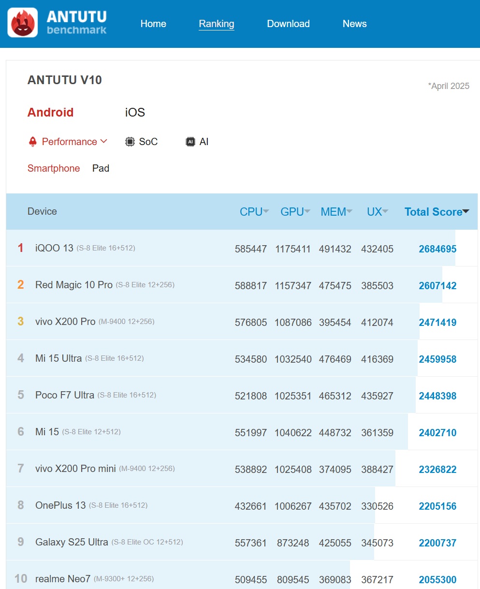Sort by the CPU column arrow

[x=266, y=211]
